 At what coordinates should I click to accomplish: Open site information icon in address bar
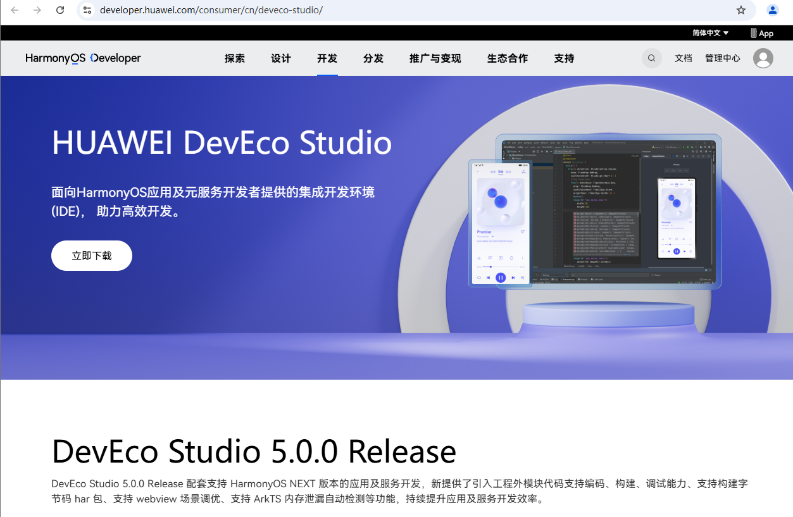(88, 10)
